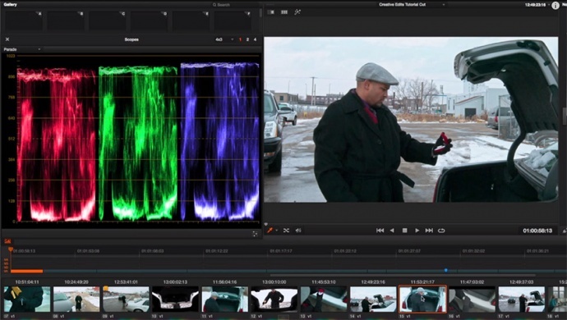Close the Scopes panel
This screenshot has height=320, width=567.
click(7, 39)
